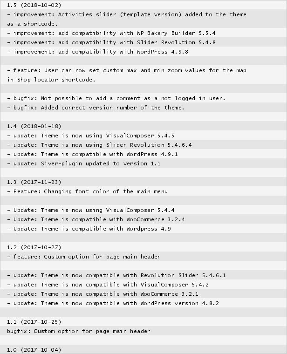The width and height of the screenshot is (287, 354).
Task: Click the version 1.5 (2018-10-02) heading
Action: pyautogui.click(x=34, y=5)
